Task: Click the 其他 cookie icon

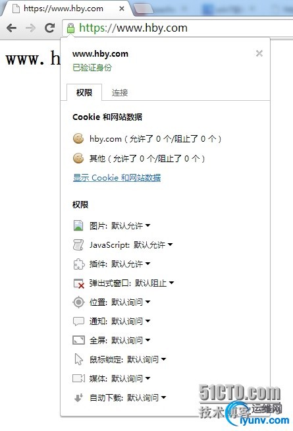Action: point(78,158)
